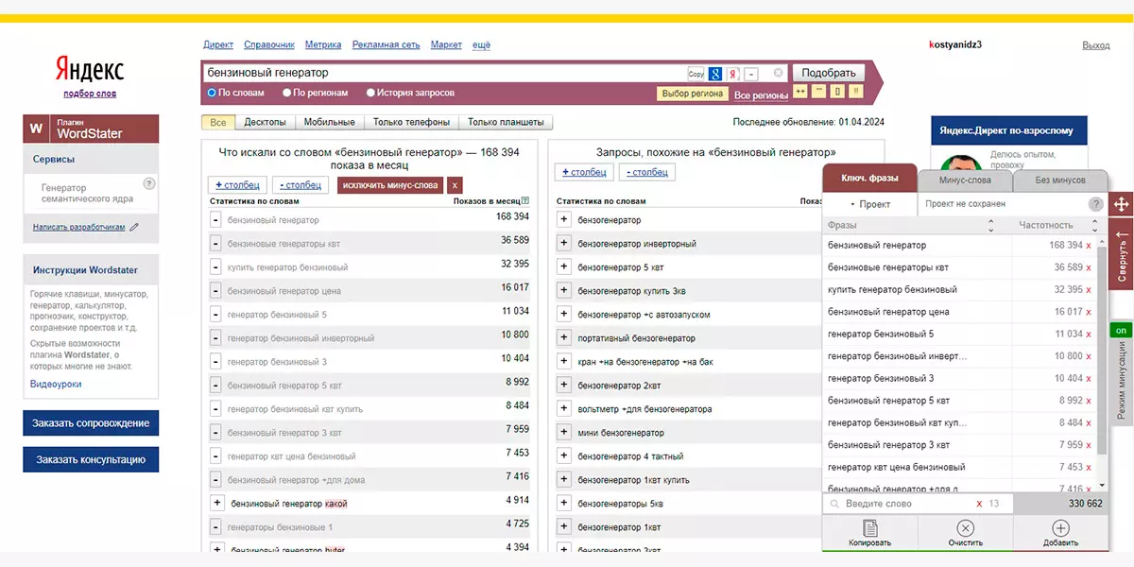Click Заказать сопровождение button
Image resolution: width=1134 pixels, height=567 pixels.
(91, 422)
